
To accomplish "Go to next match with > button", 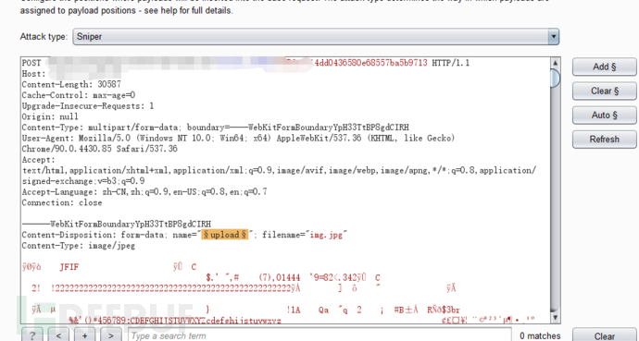I will pos(111,335).
